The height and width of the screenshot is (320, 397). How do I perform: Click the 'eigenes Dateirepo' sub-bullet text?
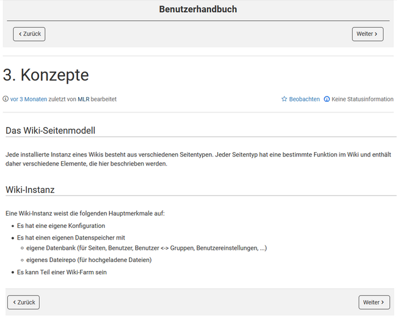(89, 260)
